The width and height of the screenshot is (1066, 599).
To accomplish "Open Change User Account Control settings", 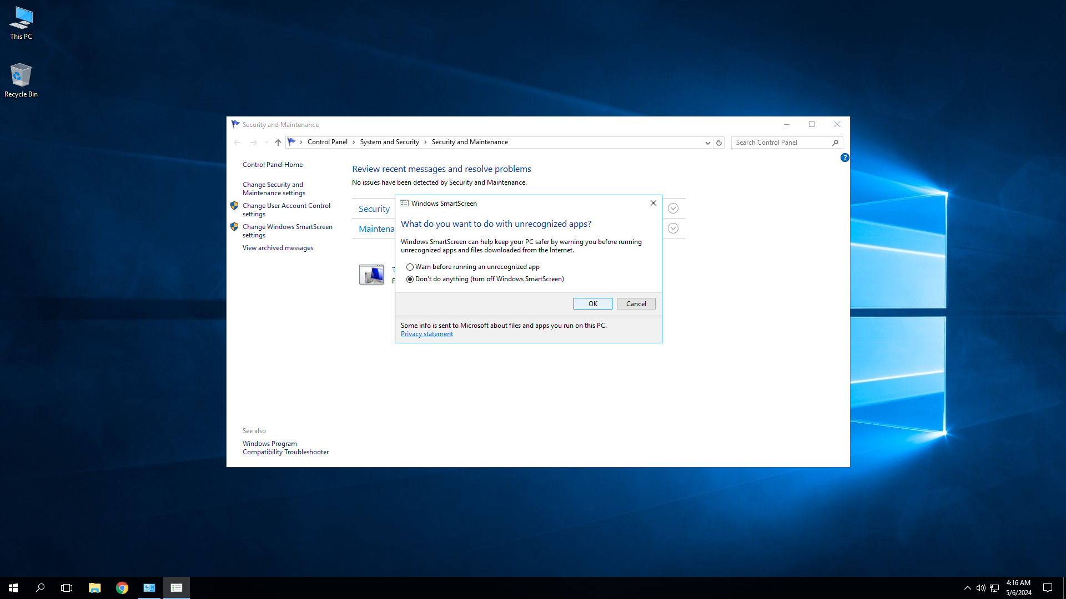I will coord(286,210).
